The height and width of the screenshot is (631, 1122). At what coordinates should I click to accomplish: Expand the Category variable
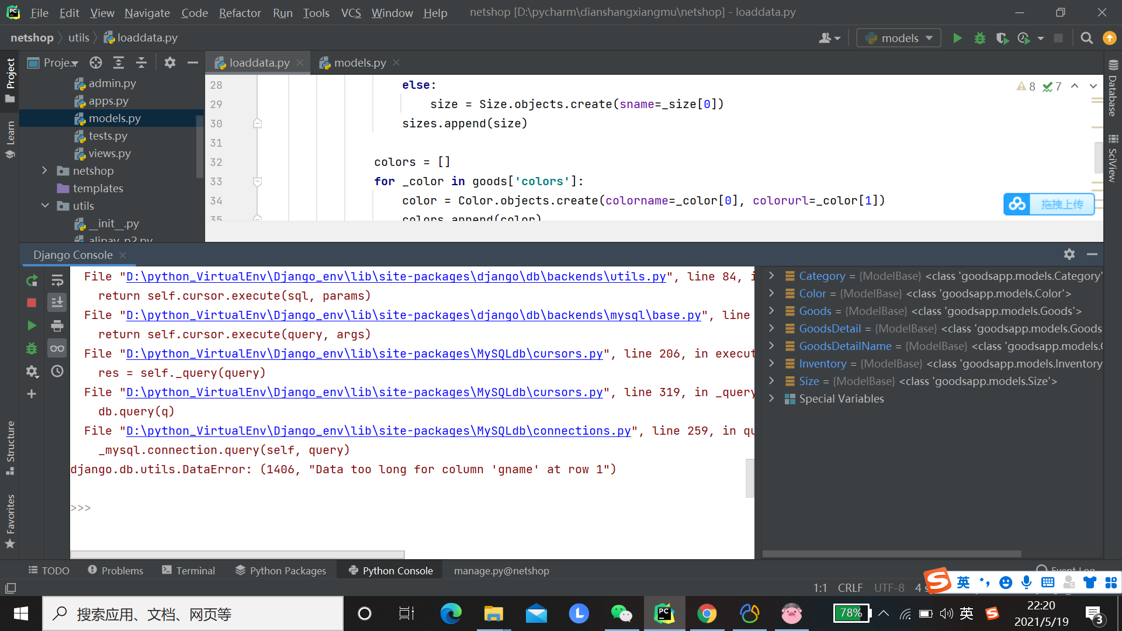(x=771, y=276)
